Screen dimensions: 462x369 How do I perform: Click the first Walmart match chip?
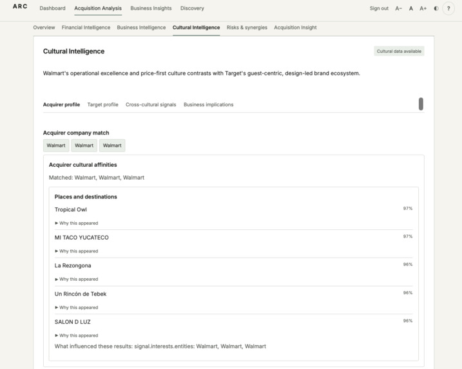56,146
